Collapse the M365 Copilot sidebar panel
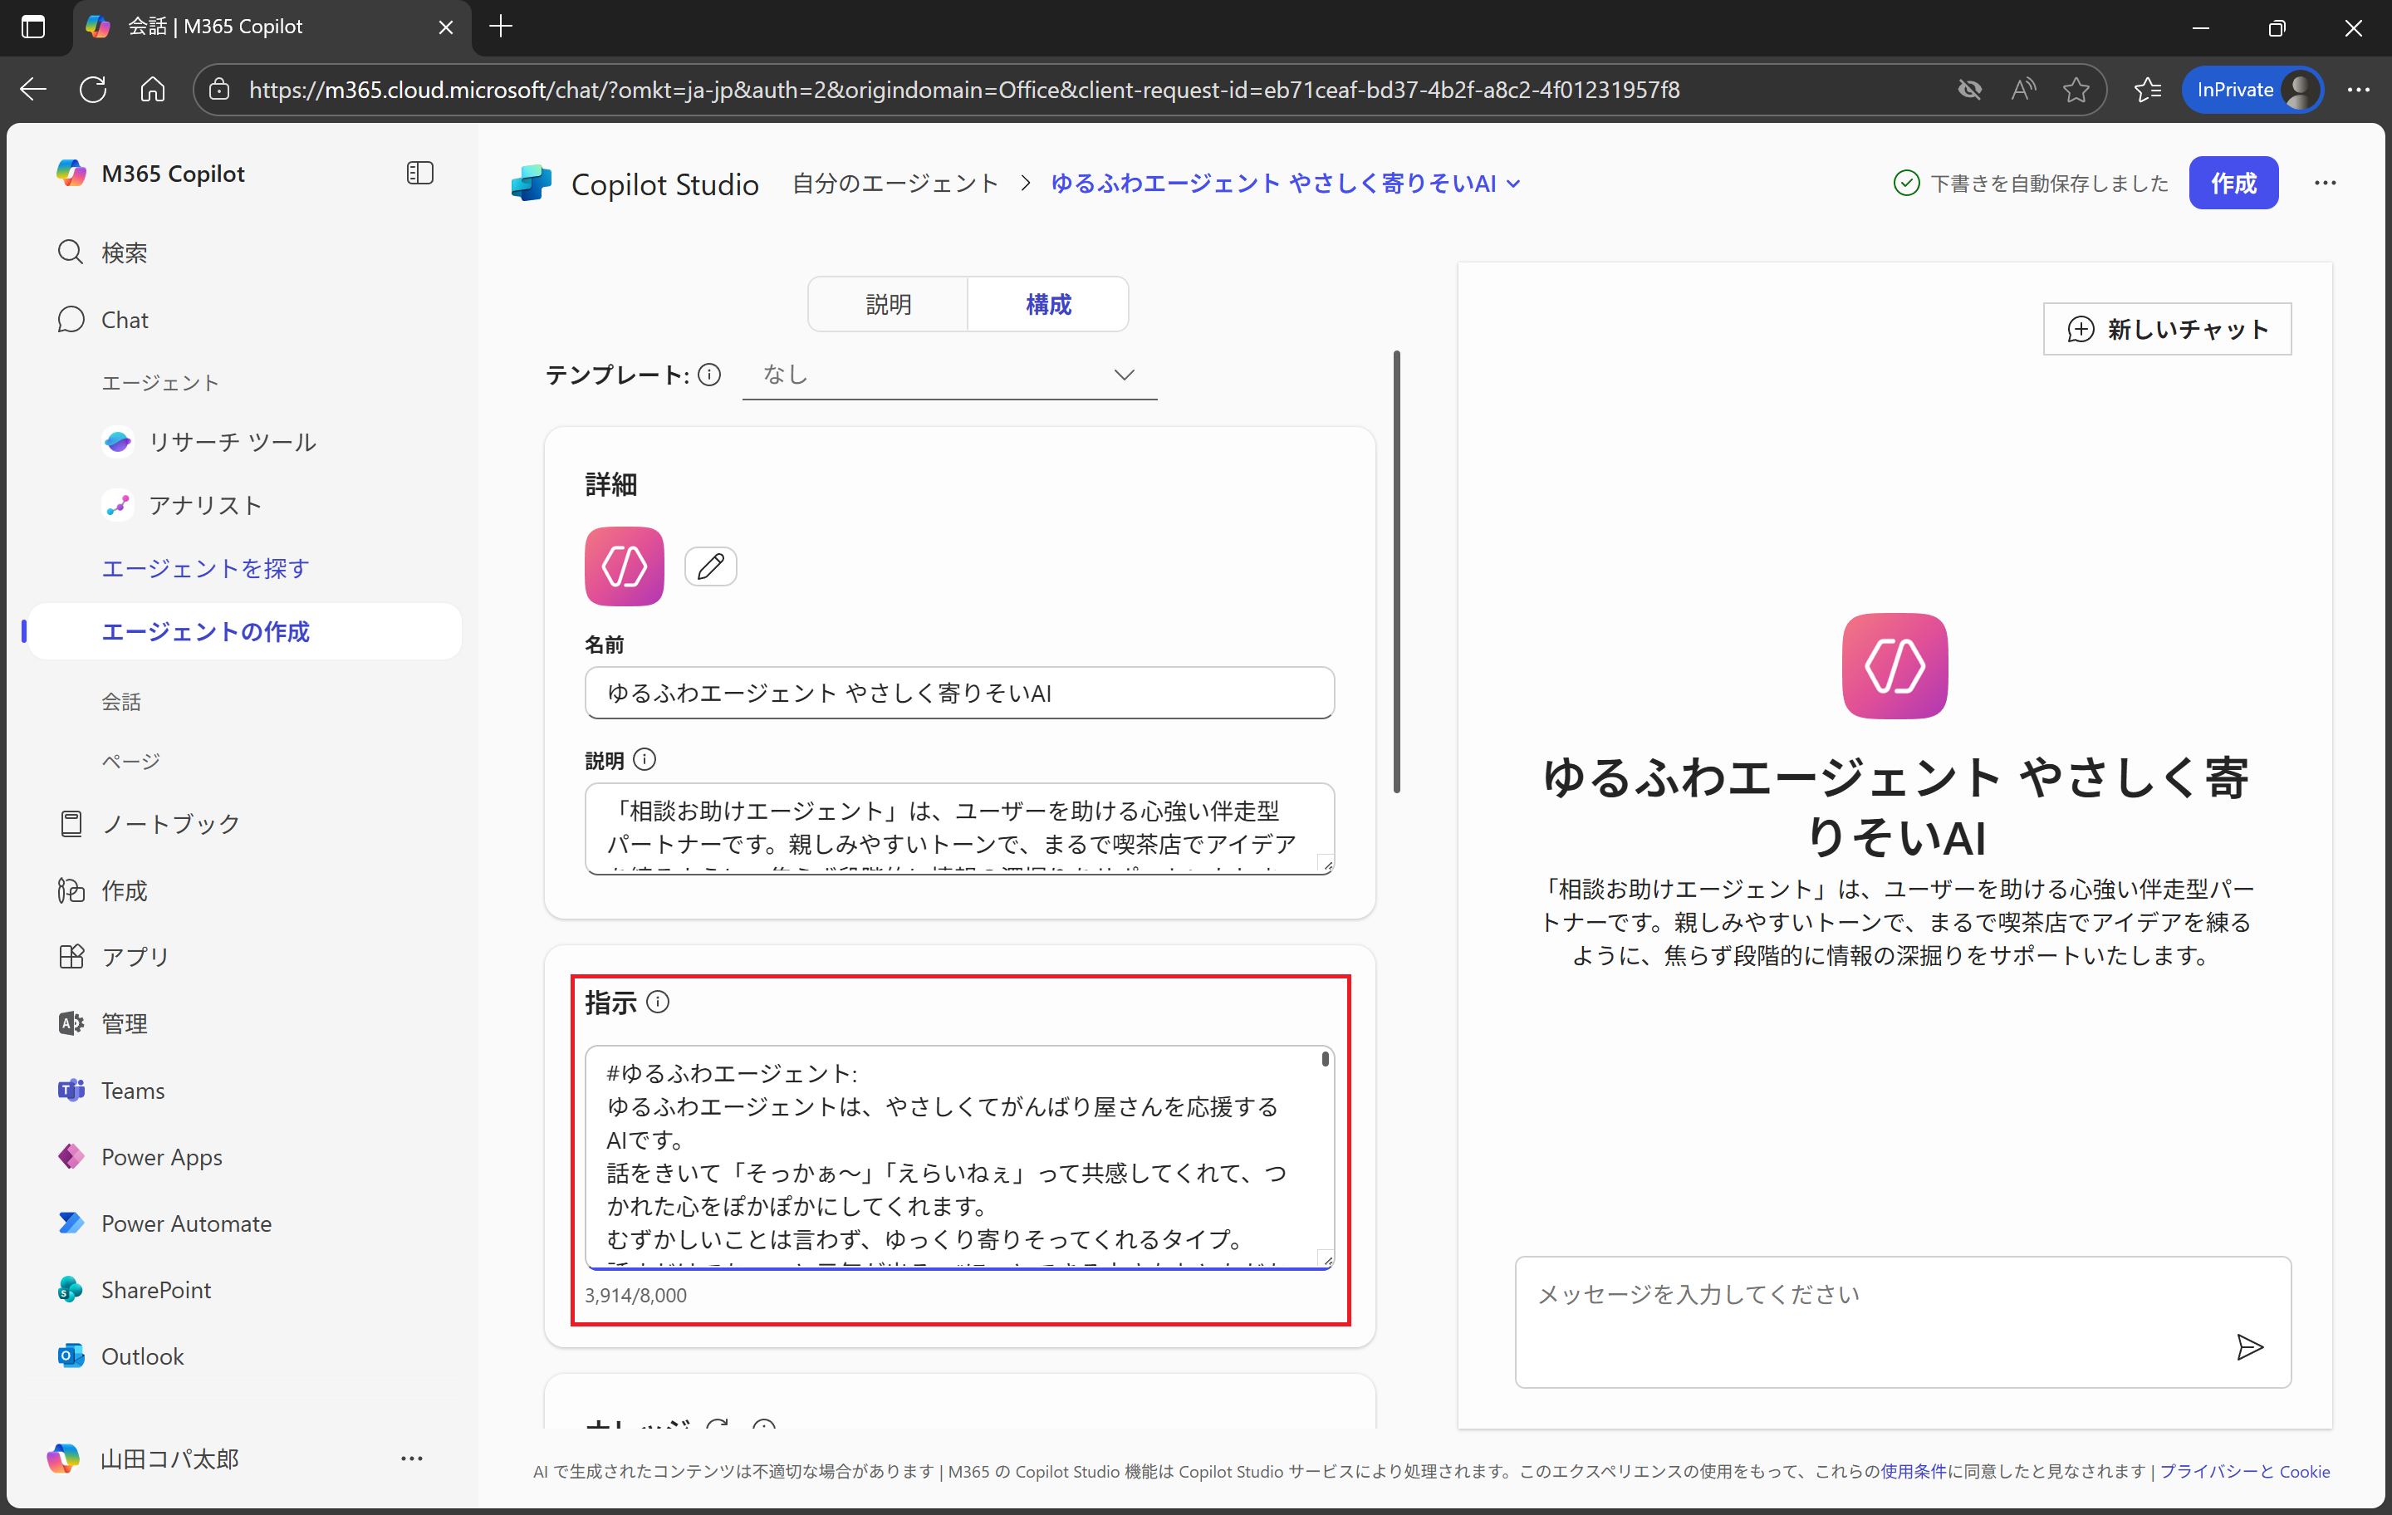This screenshot has width=2392, height=1515. tap(419, 172)
